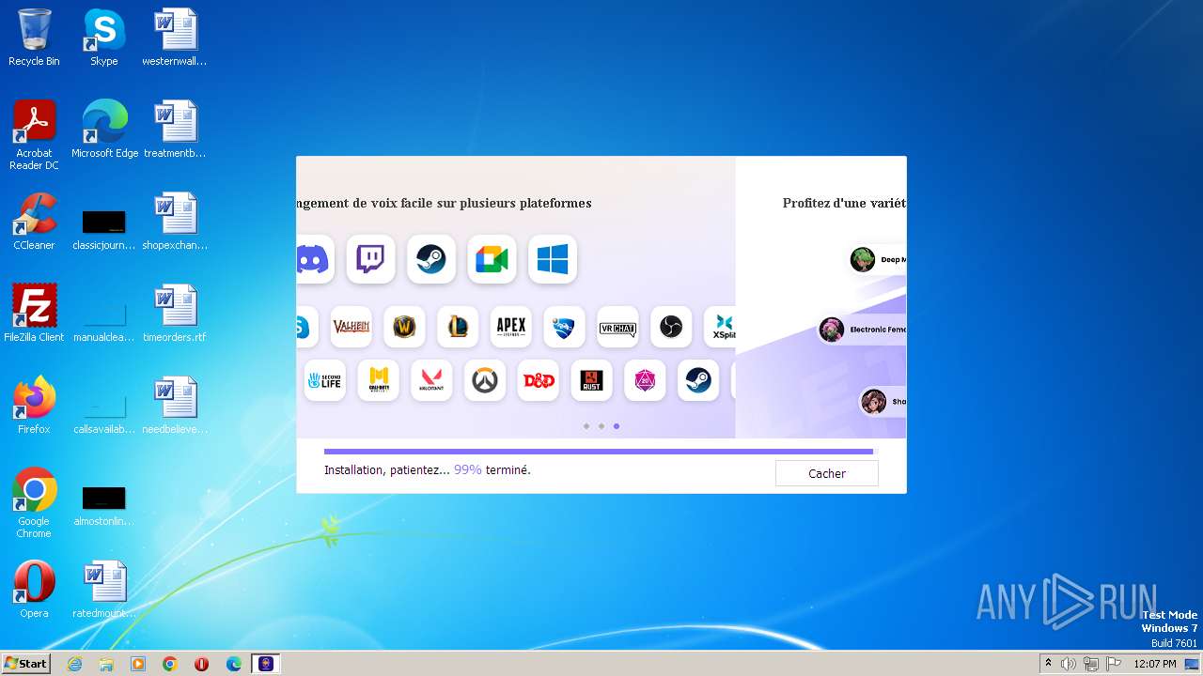Select the callsavailab file on the desktop

click(x=104, y=413)
